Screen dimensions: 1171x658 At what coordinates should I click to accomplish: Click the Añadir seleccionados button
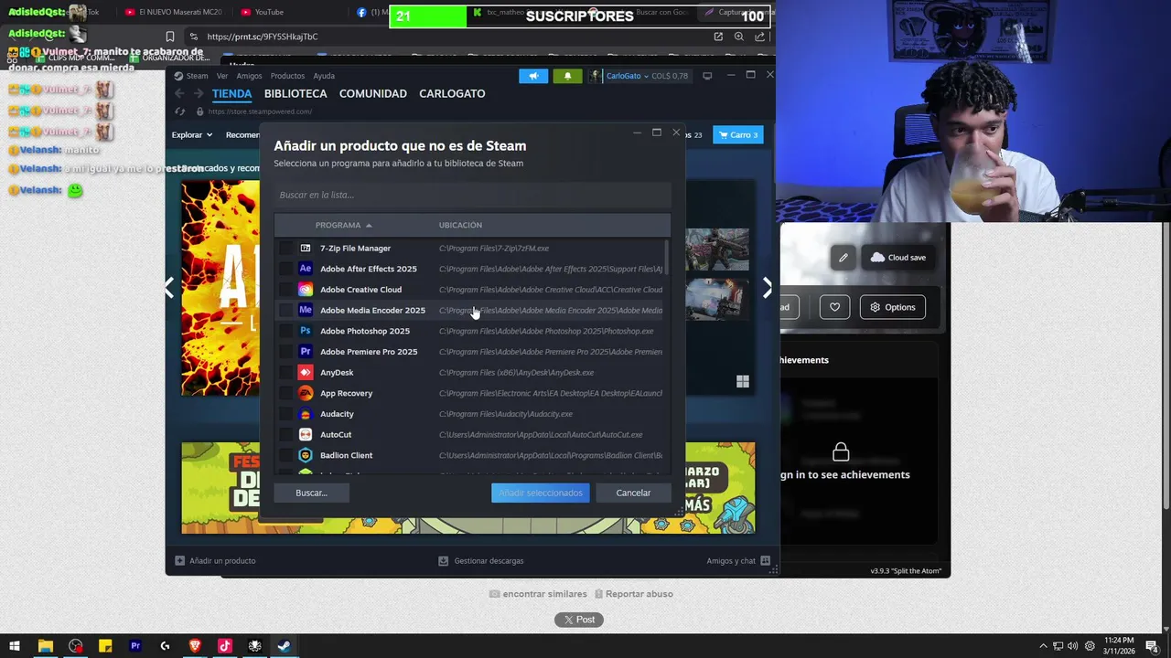coord(541,493)
